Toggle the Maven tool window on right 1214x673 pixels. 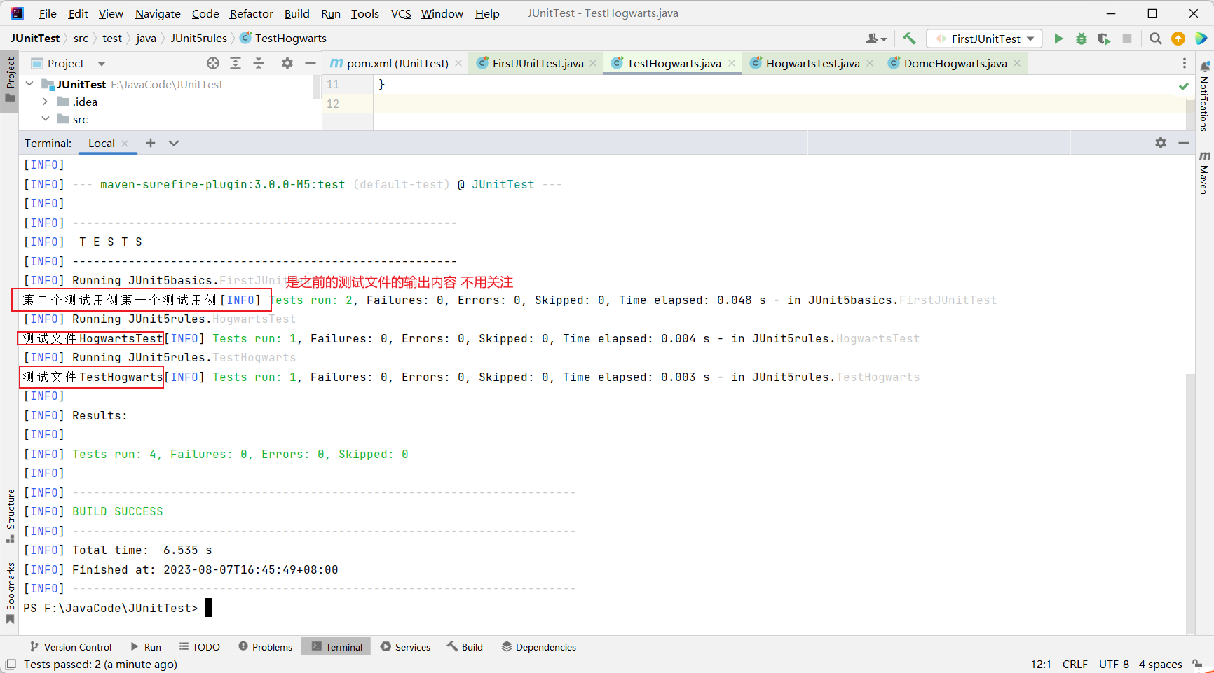(x=1204, y=172)
